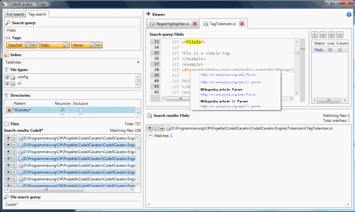Jump to the first match in viewer
Screen dimensions: 355x212
(x=315, y=35)
